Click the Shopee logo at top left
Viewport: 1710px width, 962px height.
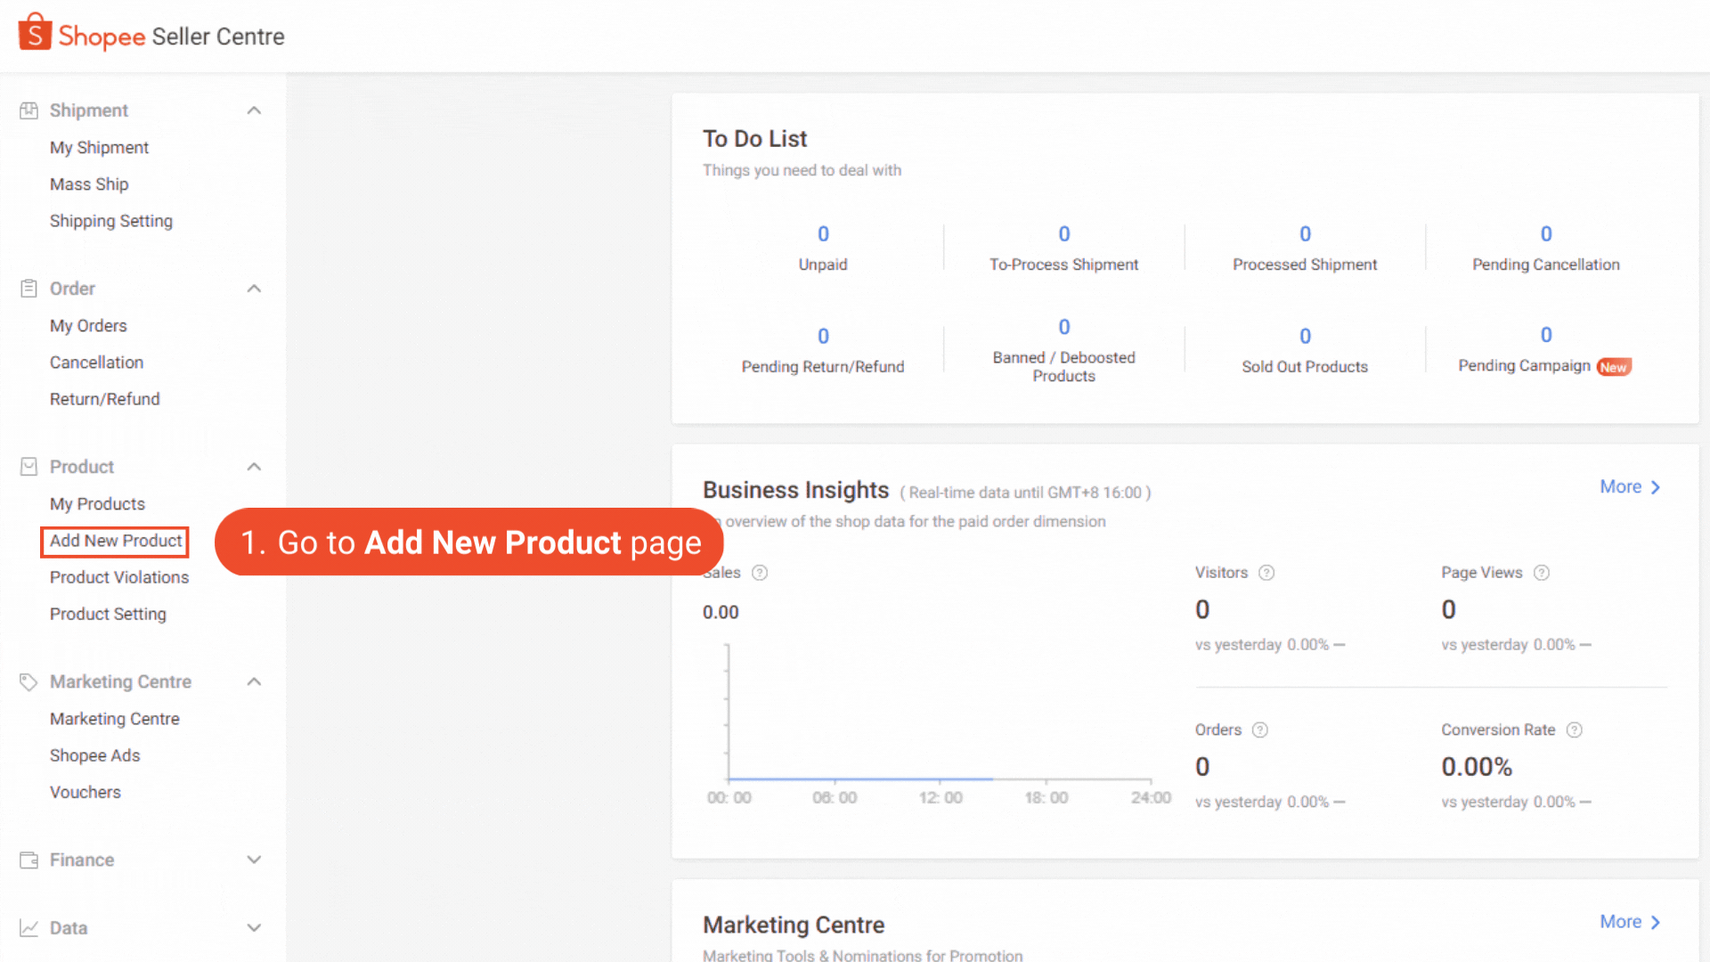point(35,32)
